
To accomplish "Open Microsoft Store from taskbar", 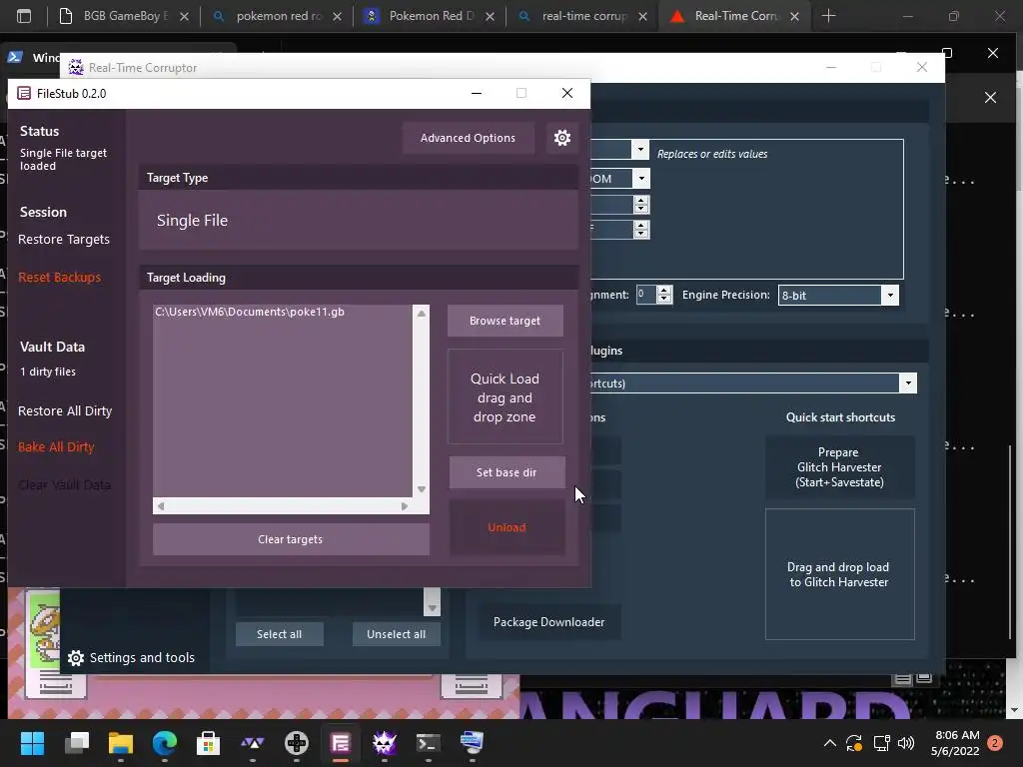I will 208,743.
